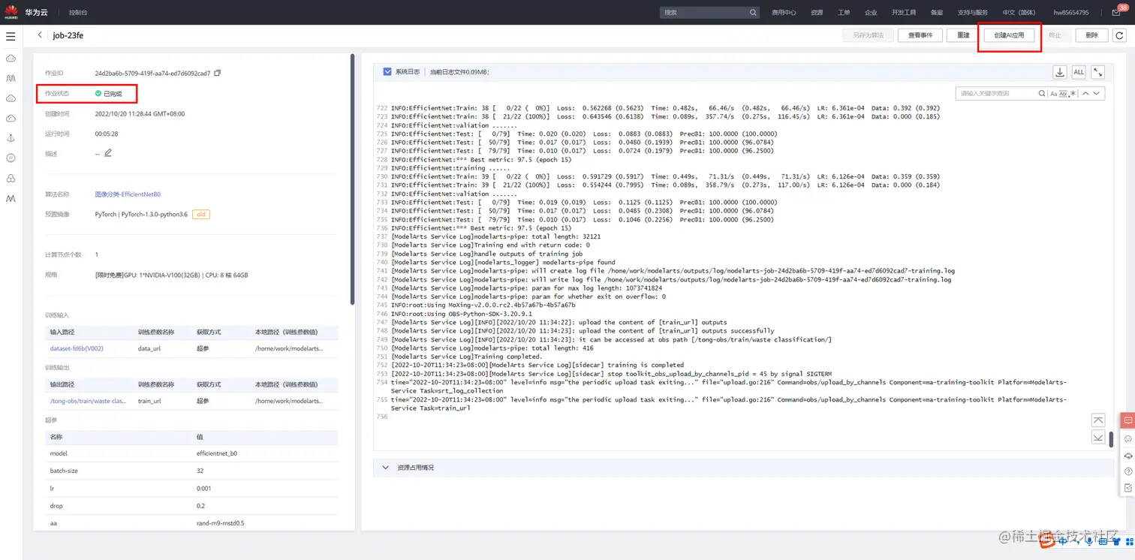
Task: Open the 工单 menu
Action: (844, 13)
